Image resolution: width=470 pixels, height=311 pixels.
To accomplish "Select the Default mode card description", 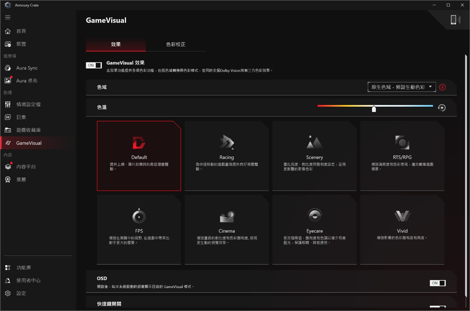I will [139, 167].
